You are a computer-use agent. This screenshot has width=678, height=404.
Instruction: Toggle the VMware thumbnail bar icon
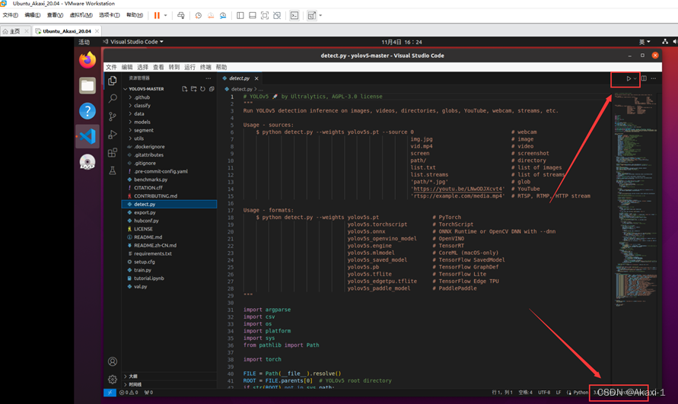253,15
